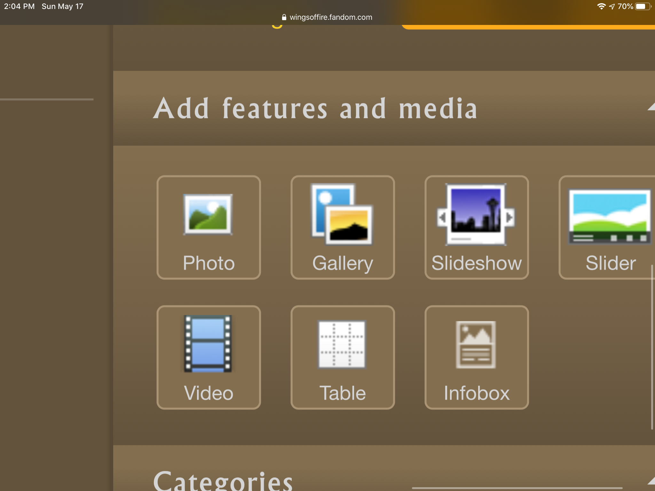Tap the Wi-Fi status icon

(601, 6)
